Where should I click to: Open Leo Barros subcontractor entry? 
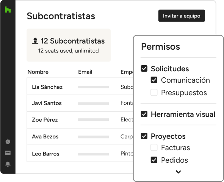[80, 154]
